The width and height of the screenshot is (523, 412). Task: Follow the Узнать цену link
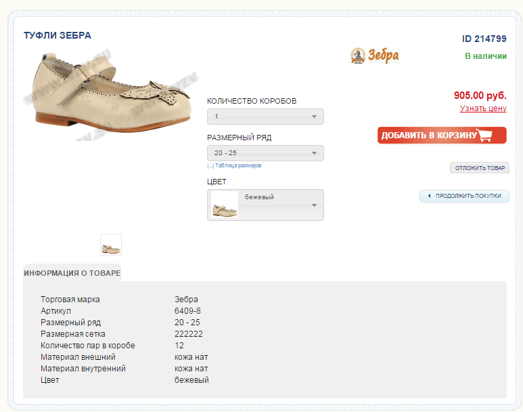483,108
